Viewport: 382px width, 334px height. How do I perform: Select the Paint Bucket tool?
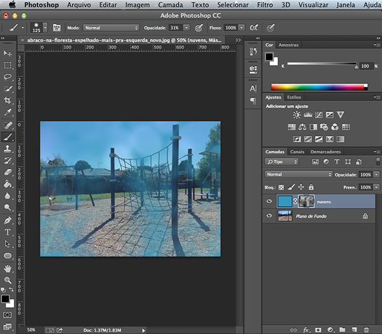click(x=8, y=184)
